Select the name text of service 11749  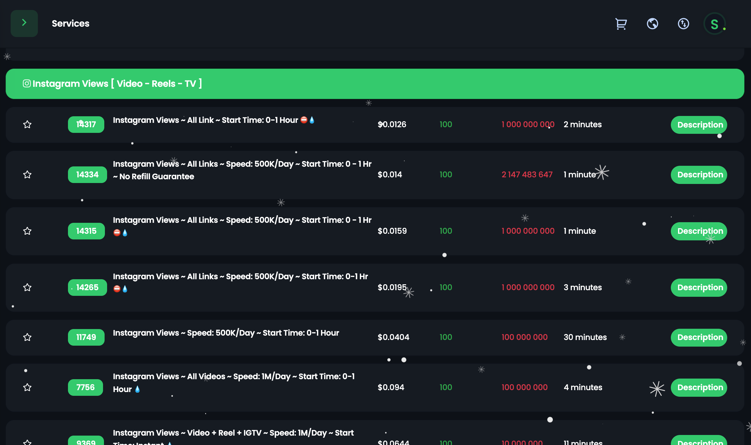click(x=226, y=333)
